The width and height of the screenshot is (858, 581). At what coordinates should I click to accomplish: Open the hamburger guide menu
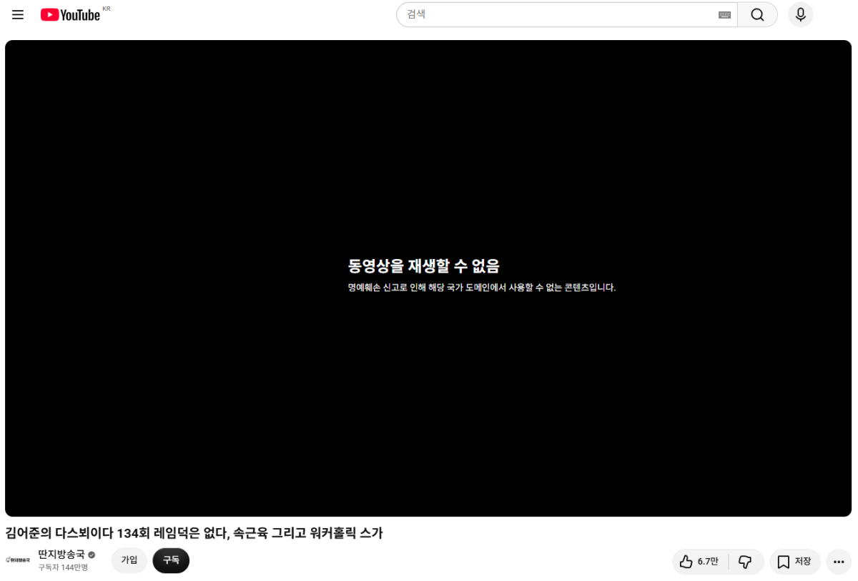(x=18, y=15)
